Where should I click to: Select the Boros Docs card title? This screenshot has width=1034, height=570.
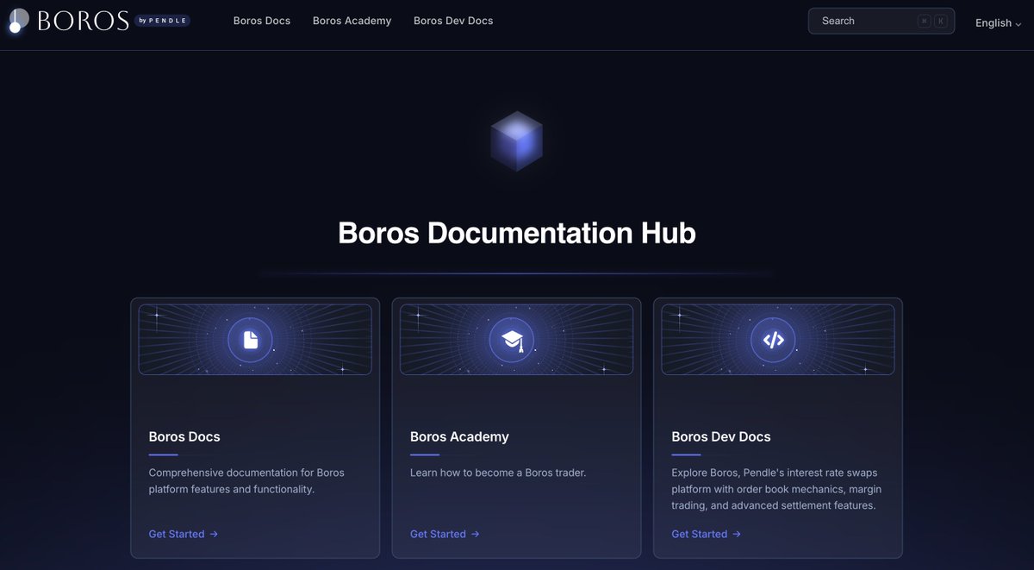coord(184,436)
